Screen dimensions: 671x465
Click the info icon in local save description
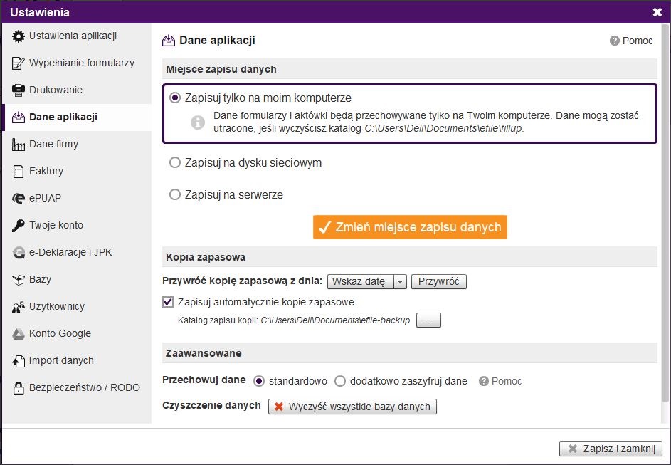pos(197,122)
